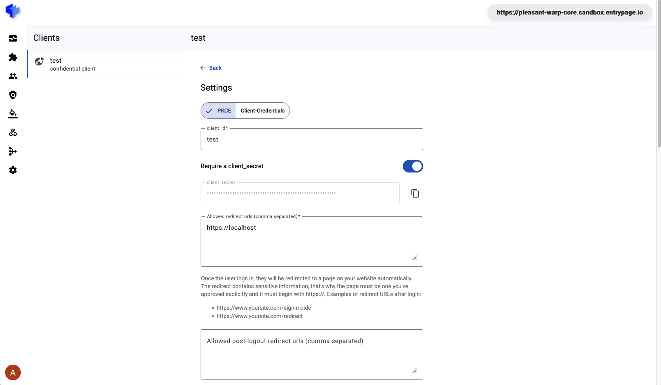Viewport: 661px width, 385px height.
Task: Click inside the client_id input field
Action: click(311, 139)
